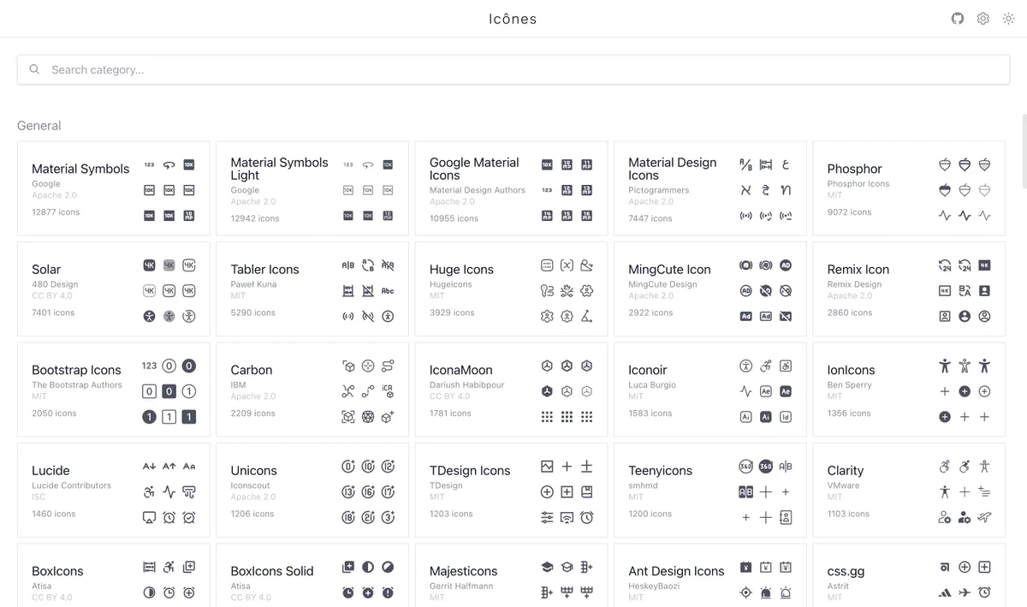Click the first heart-shield icon in Phosphor
The image size is (1027, 607).
[x=945, y=164]
